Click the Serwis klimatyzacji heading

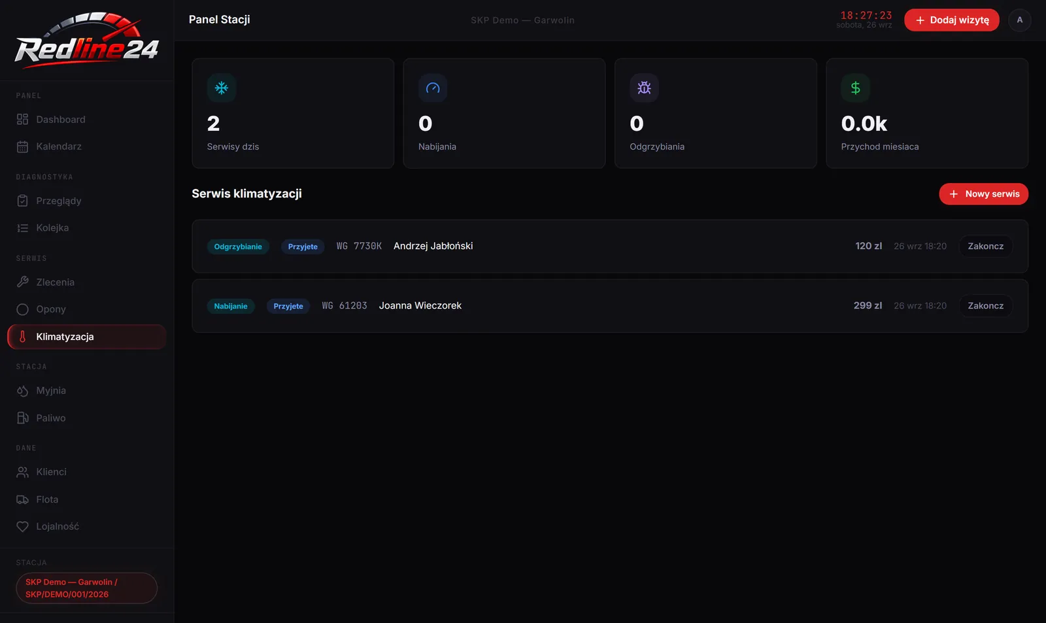pyautogui.click(x=246, y=194)
